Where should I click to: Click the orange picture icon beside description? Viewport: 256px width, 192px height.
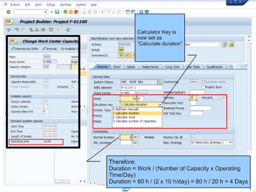click(231, 44)
